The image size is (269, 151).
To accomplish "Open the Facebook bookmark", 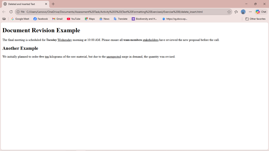I will [41, 19].
